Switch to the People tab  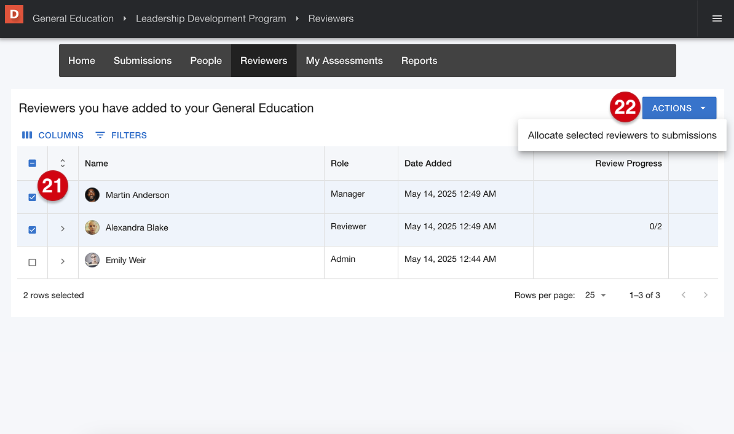[206, 60]
